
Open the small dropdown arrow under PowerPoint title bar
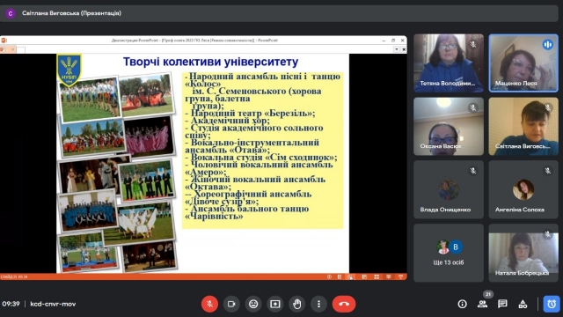click(397, 49)
